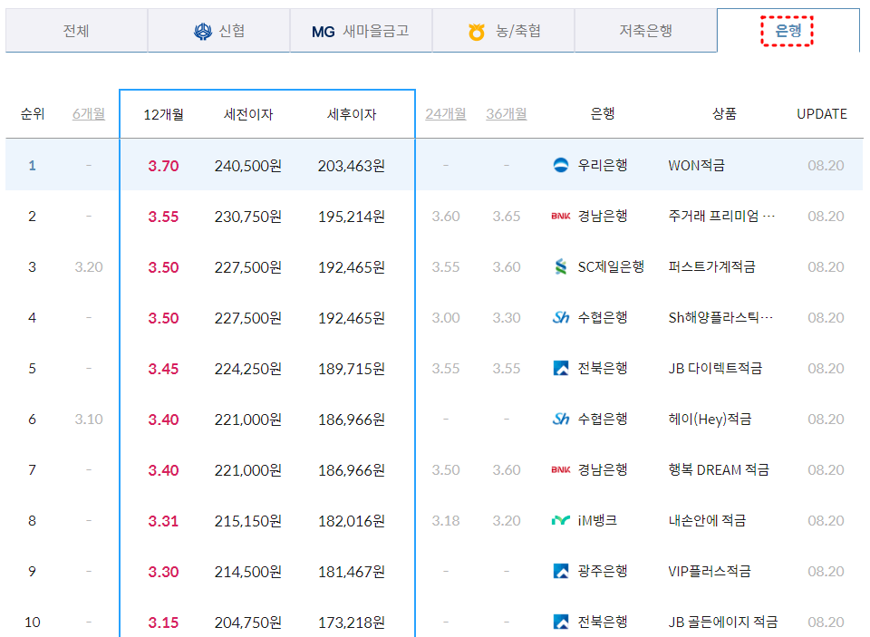Click the 215,150원 pre-tax interest
Screen dimensions: 870x637
(x=248, y=521)
